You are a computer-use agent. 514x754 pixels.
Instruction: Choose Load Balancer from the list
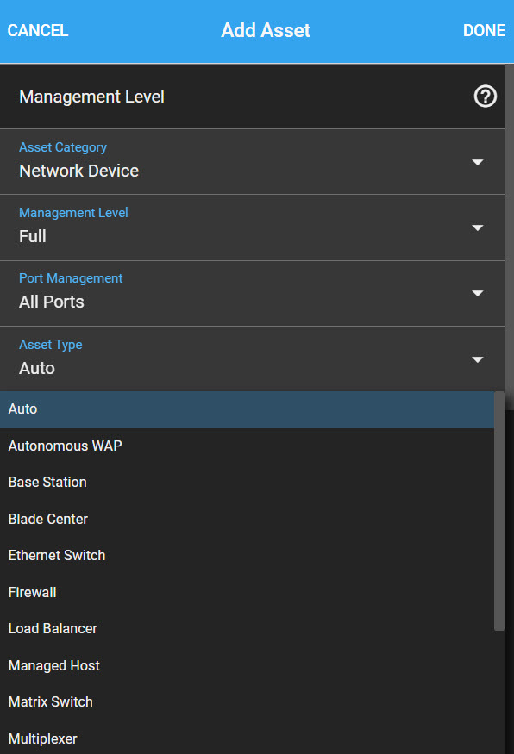[247, 628]
